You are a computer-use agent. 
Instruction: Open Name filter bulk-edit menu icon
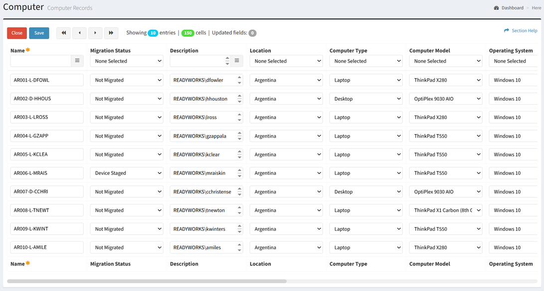[77, 61]
